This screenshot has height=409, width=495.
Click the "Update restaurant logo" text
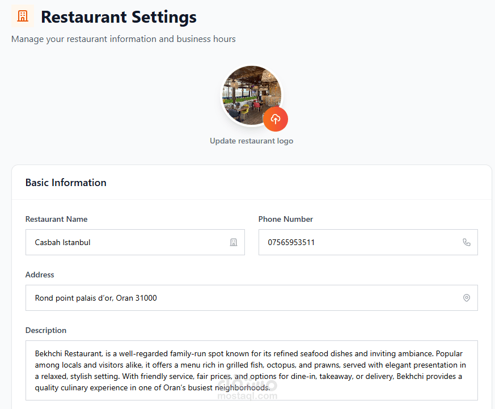(252, 141)
